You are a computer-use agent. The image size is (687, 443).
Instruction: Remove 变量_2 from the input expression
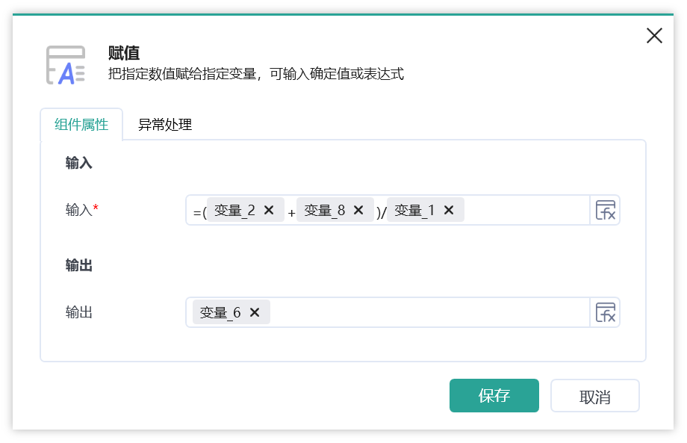tap(269, 211)
